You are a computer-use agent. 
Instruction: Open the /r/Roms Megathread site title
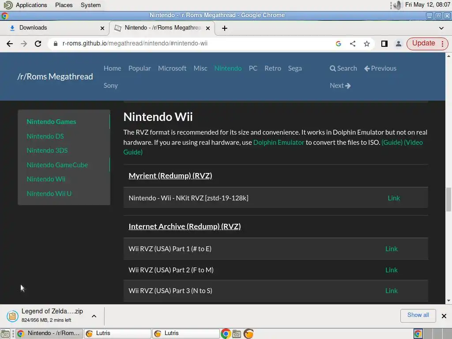(x=55, y=76)
